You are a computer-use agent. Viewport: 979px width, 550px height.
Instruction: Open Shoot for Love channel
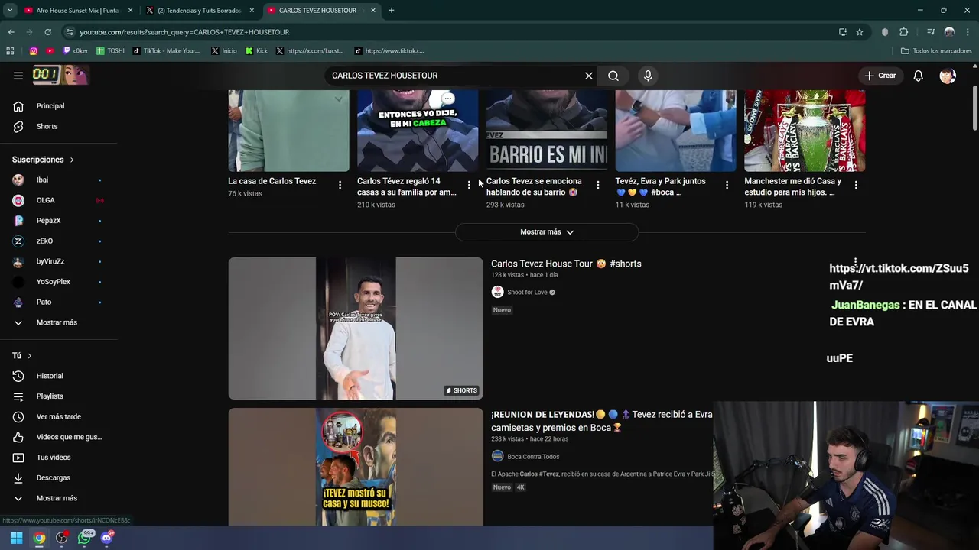(527, 292)
